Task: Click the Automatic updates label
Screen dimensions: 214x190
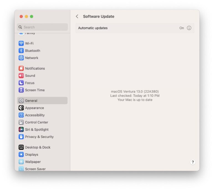Action: (93, 28)
